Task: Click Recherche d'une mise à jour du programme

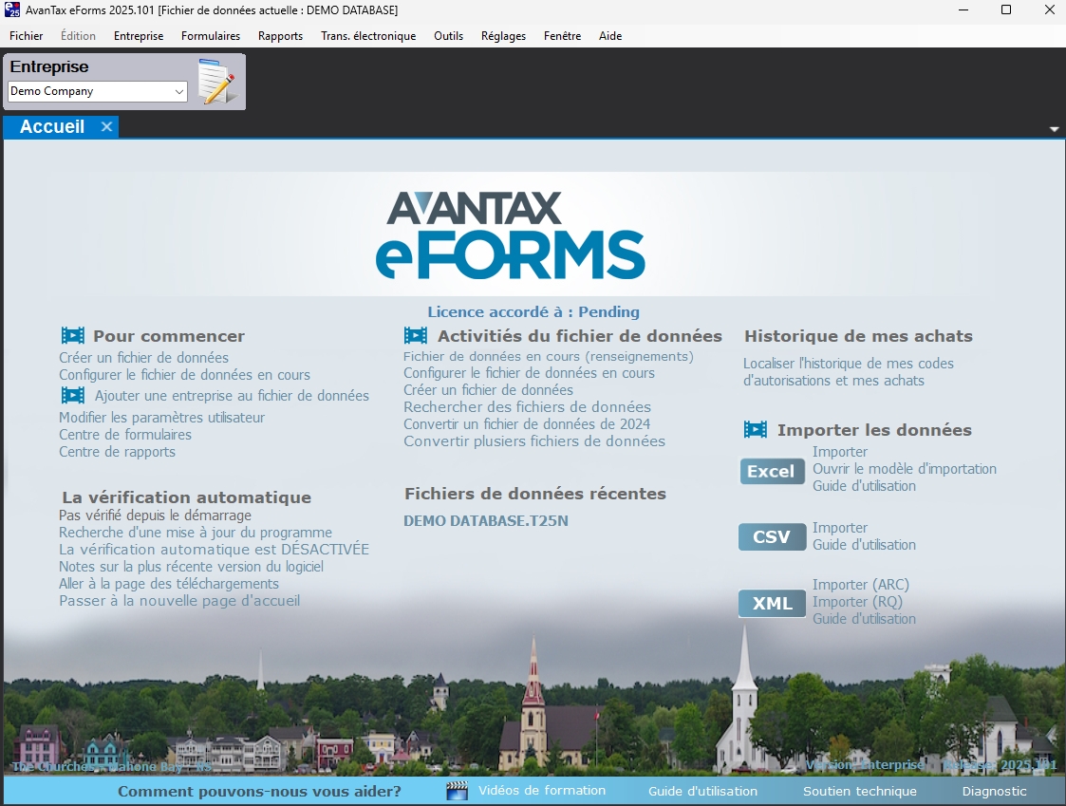Action: pyautogui.click(x=196, y=532)
